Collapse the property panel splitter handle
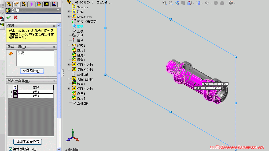This screenshot has width=269, height=151. [63, 73]
